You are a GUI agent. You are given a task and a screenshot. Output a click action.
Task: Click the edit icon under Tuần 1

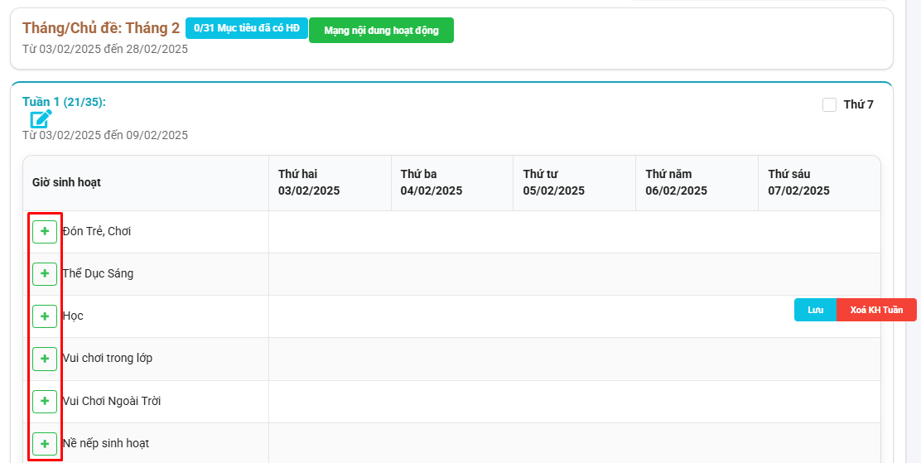click(41, 119)
